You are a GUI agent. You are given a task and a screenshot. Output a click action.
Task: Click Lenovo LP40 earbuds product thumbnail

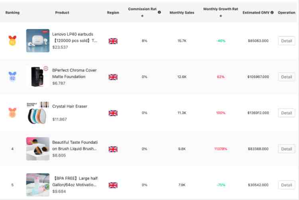(x=38, y=40)
